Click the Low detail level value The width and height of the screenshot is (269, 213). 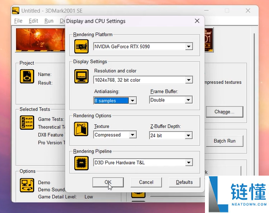click(x=89, y=196)
